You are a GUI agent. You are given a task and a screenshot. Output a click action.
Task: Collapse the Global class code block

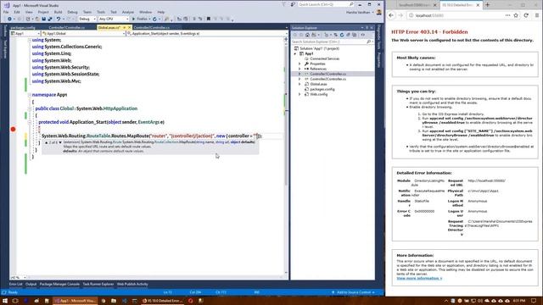click(x=30, y=108)
